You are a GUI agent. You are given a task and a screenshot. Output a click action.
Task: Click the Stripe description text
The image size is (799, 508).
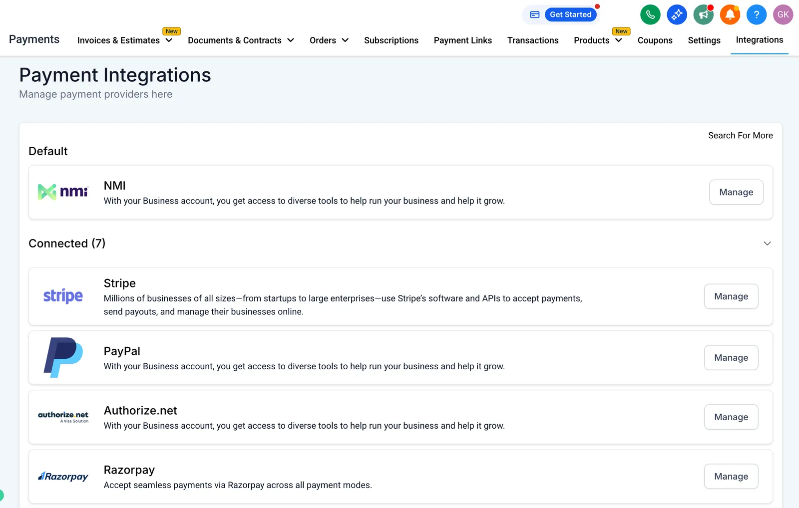pos(343,305)
